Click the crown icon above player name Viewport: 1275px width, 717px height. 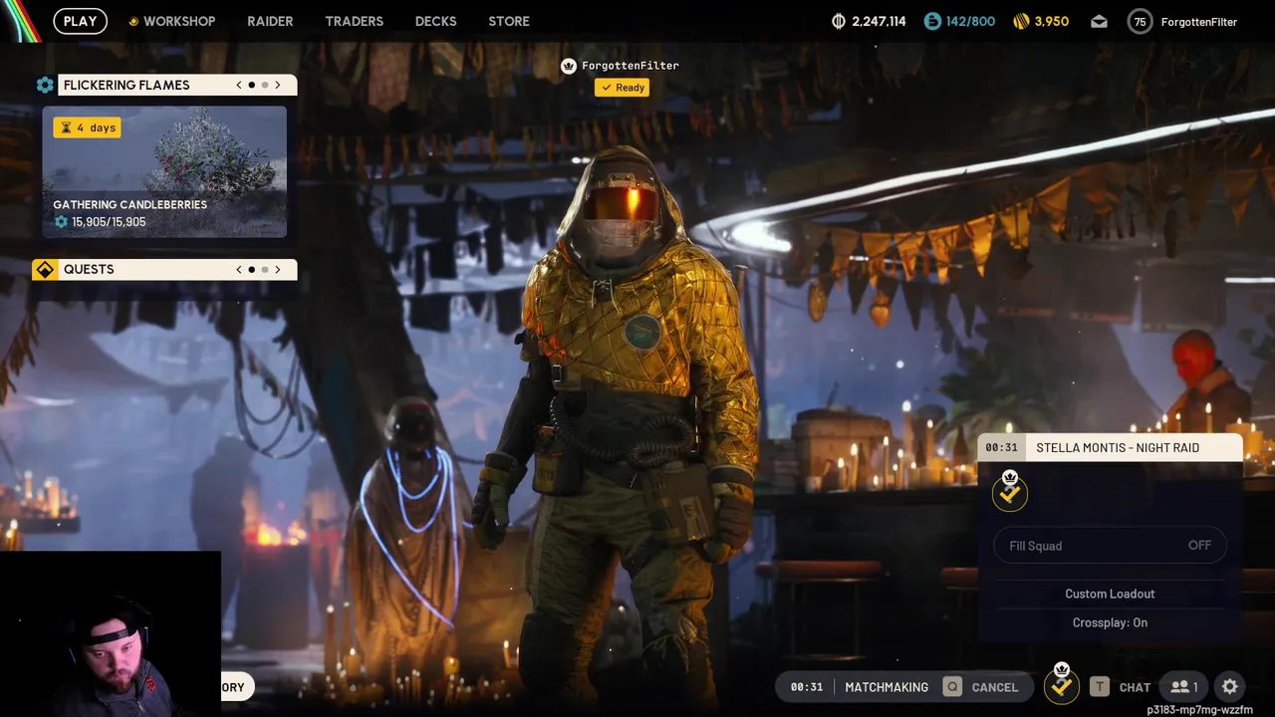coord(569,66)
